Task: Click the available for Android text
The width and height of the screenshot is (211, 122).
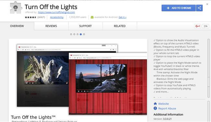Action: point(106,17)
